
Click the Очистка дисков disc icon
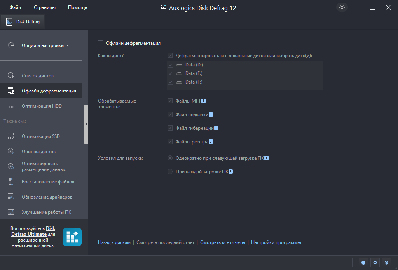click(11, 152)
